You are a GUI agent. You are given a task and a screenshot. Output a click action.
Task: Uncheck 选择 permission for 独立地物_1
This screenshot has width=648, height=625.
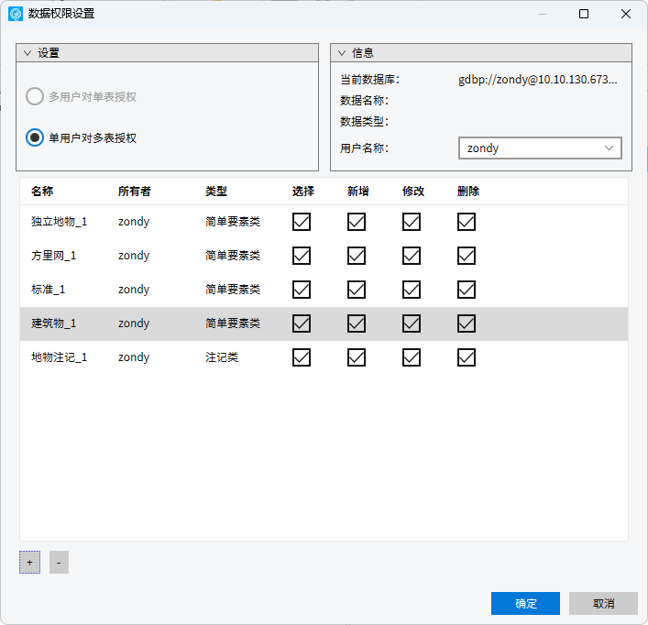(x=302, y=222)
